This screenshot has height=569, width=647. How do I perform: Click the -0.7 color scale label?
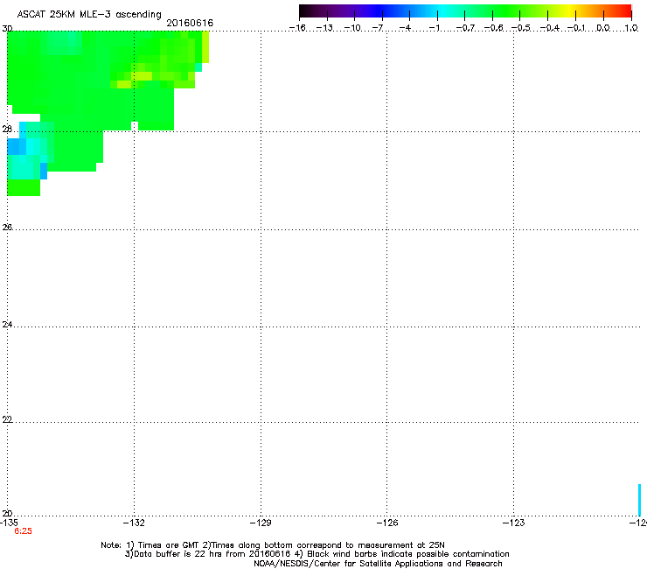pyautogui.click(x=465, y=28)
